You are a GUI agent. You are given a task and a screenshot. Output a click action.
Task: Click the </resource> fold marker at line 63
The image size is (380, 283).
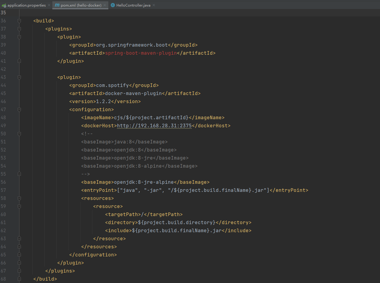coord(19,239)
